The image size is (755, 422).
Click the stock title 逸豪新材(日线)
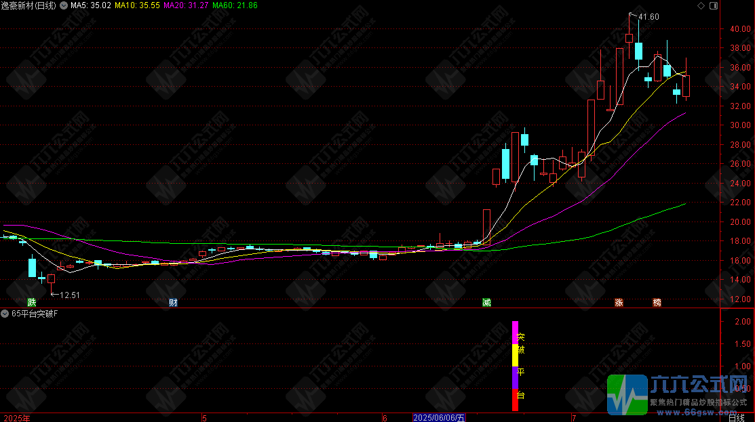(x=28, y=5)
